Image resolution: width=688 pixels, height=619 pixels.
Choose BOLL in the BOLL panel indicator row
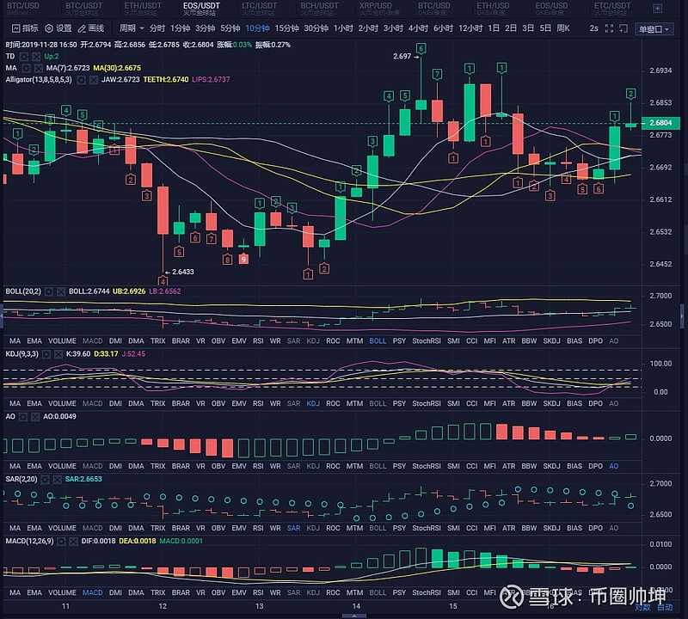coord(378,341)
